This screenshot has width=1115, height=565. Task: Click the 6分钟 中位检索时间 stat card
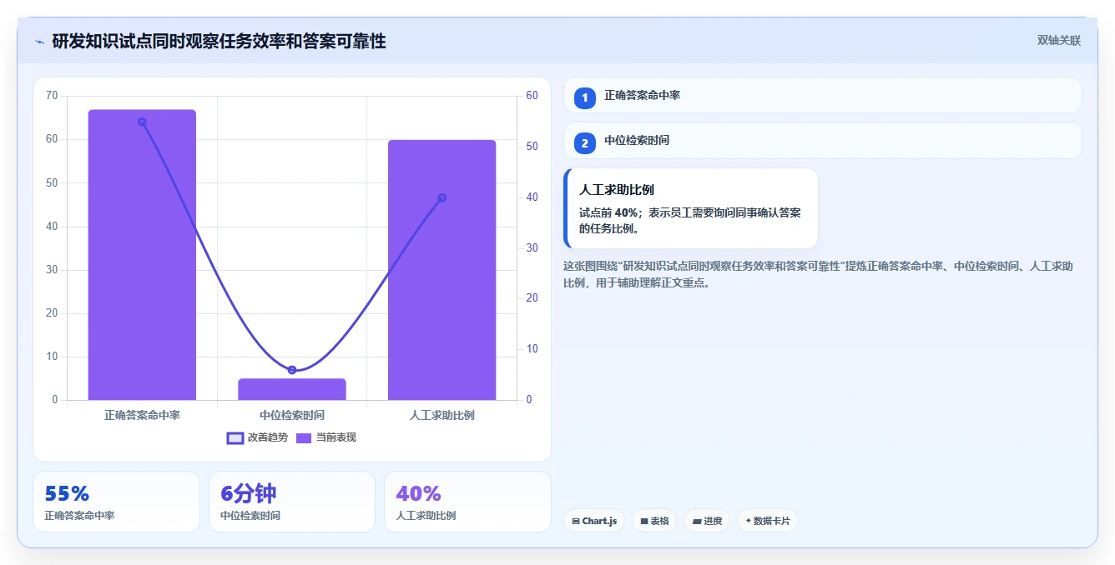pos(292,502)
